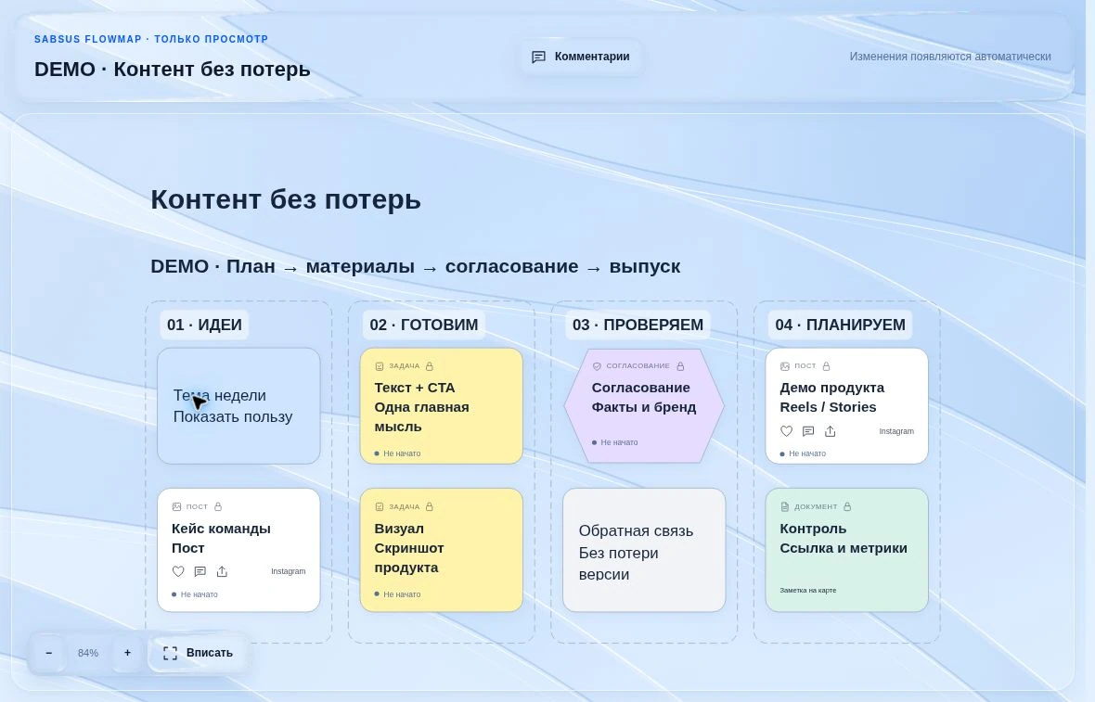Image resolution: width=1095 pixels, height=702 pixels.
Task: Click Не начато status on Кейс команды card
Action: (195, 594)
